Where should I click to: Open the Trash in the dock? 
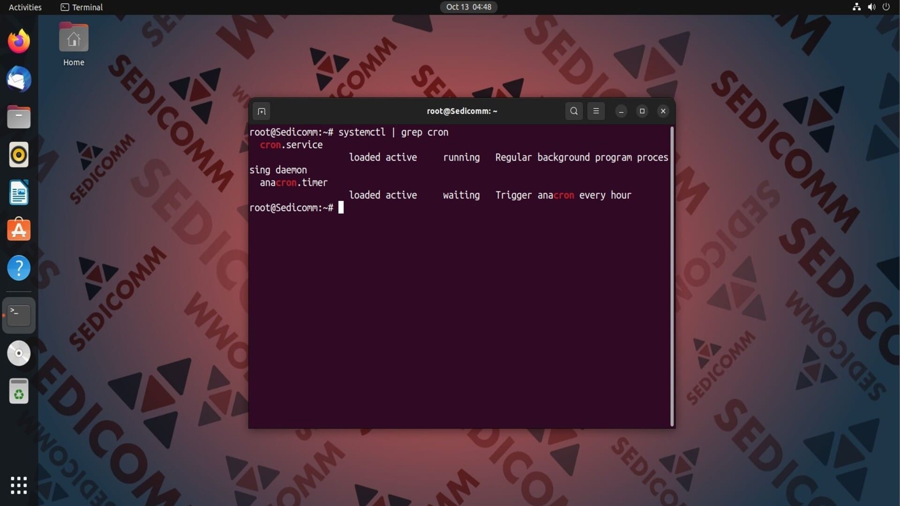coord(19,391)
